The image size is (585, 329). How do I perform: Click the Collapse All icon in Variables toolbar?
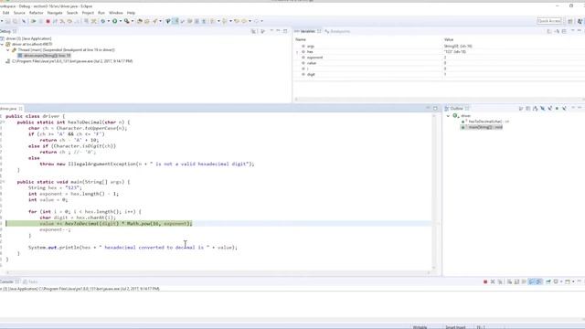(564, 31)
